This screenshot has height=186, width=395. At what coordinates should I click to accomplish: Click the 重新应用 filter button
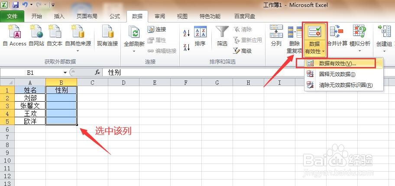(x=248, y=40)
